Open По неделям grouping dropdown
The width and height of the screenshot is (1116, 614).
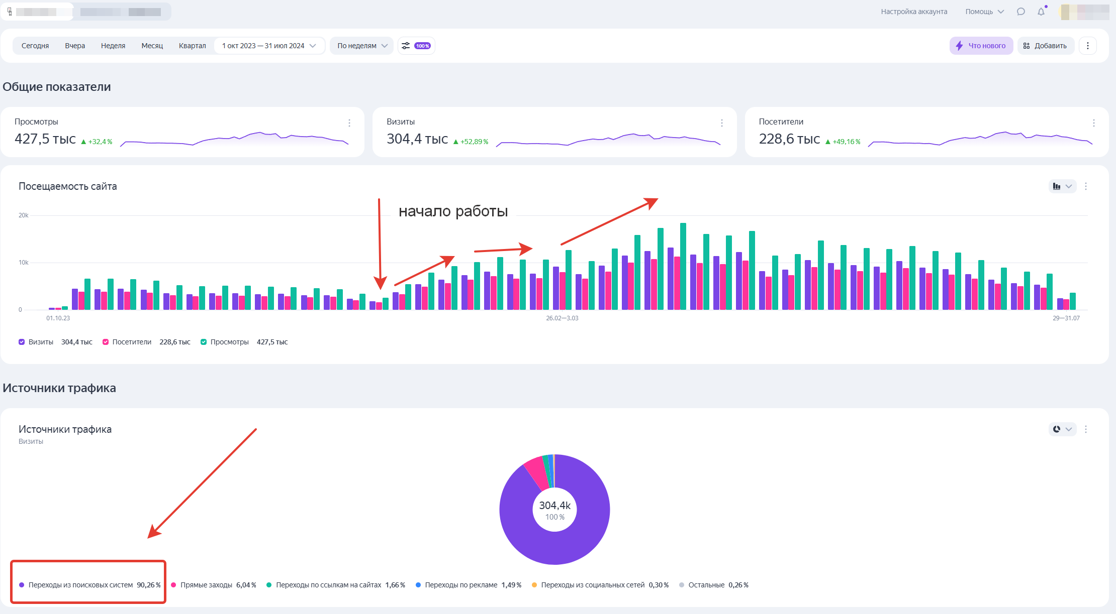(x=361, y=46)
